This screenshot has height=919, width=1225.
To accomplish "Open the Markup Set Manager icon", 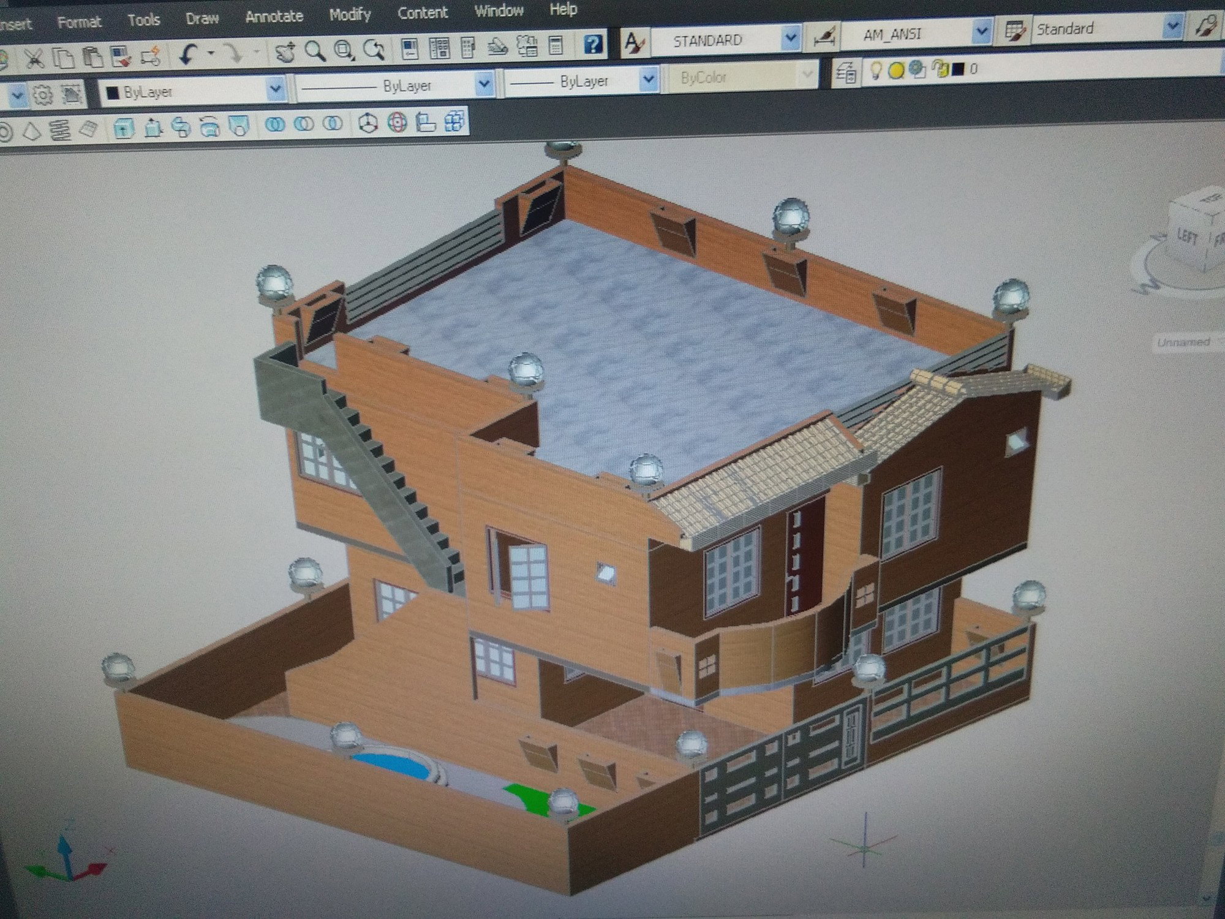I will tap(527, 46).
